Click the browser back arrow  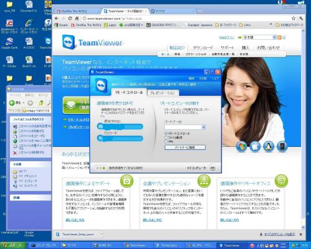[57, 18]
